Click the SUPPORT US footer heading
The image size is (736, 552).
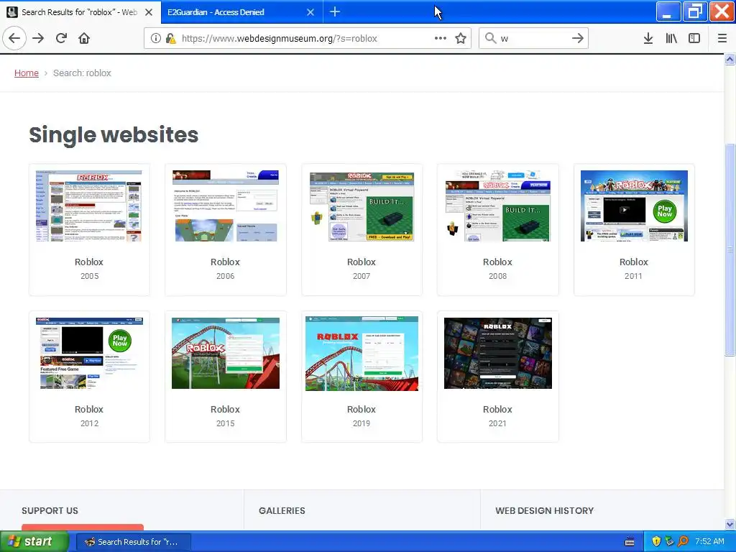50,511
